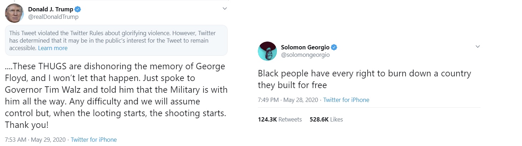Click Solomon Georgio's profile avatar
Image resolution: width=522 pixels, height=146 pixels.
(267, 51)
